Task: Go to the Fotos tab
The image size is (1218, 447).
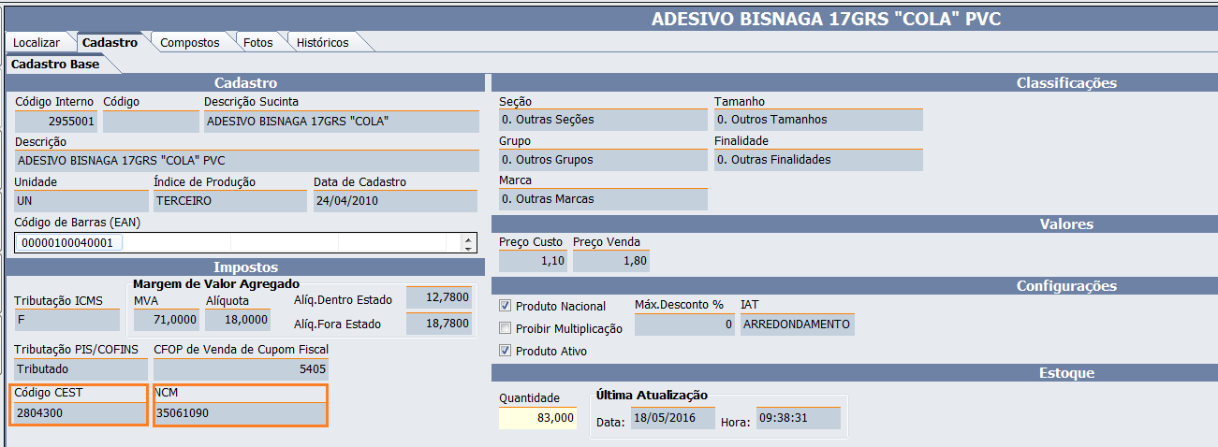Action: [x=257, y=42]
